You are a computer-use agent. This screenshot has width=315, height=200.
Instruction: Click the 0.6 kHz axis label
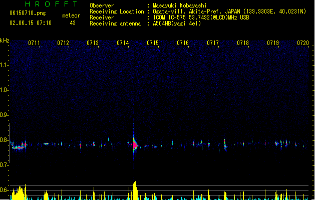pos(4,190)
